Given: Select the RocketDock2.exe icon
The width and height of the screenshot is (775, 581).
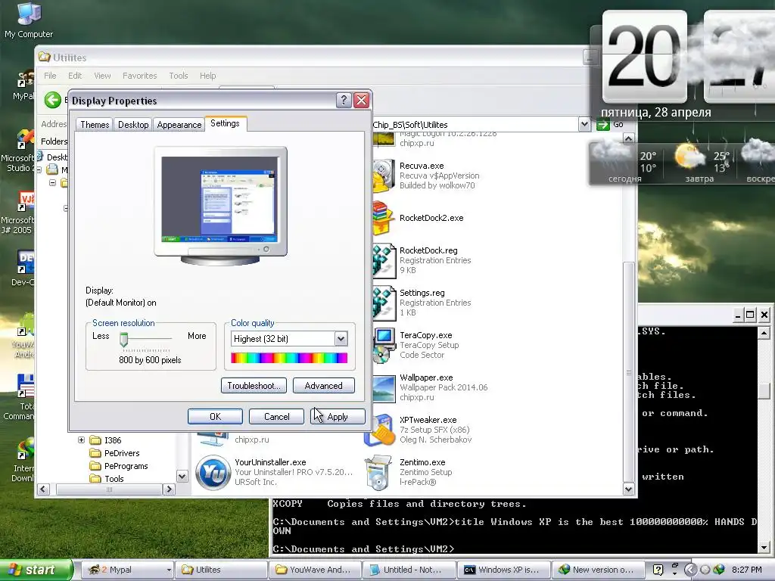Looking at the screenshot, I should click(x=384, y=218).
